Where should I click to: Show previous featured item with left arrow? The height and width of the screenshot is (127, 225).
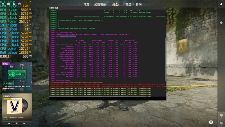click(9, 123)
